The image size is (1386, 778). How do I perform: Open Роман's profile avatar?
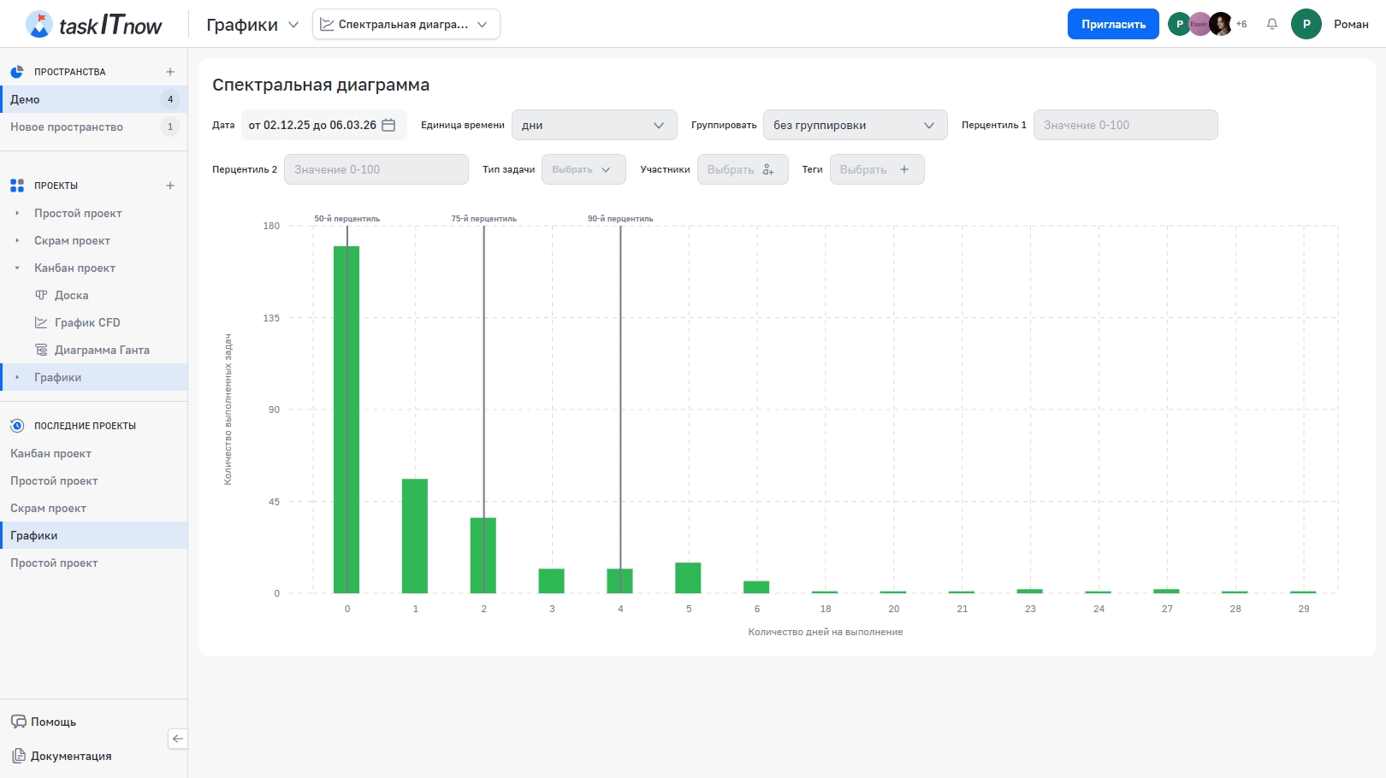coord(1306,24)
